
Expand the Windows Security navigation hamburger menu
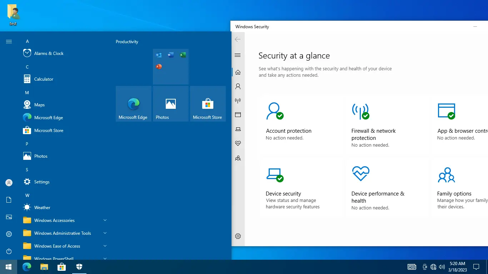coord(238,55)
